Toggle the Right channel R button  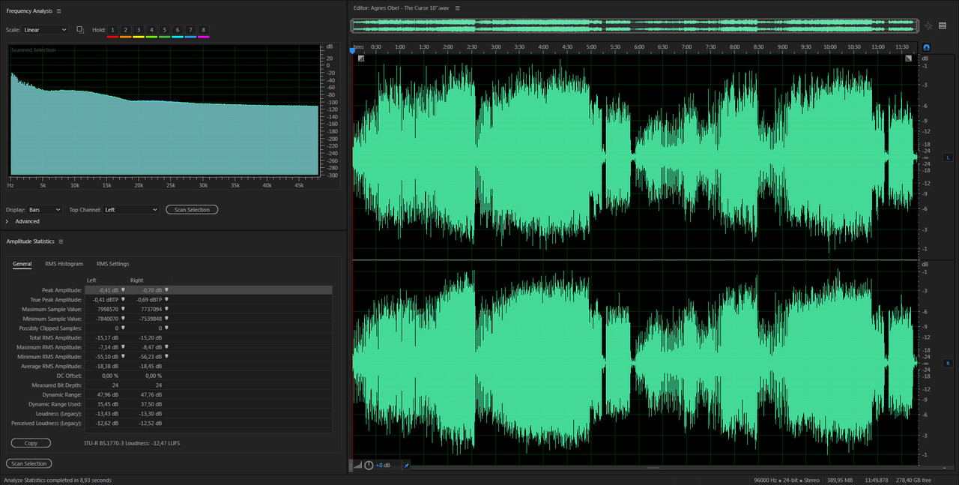click(948, 363)
